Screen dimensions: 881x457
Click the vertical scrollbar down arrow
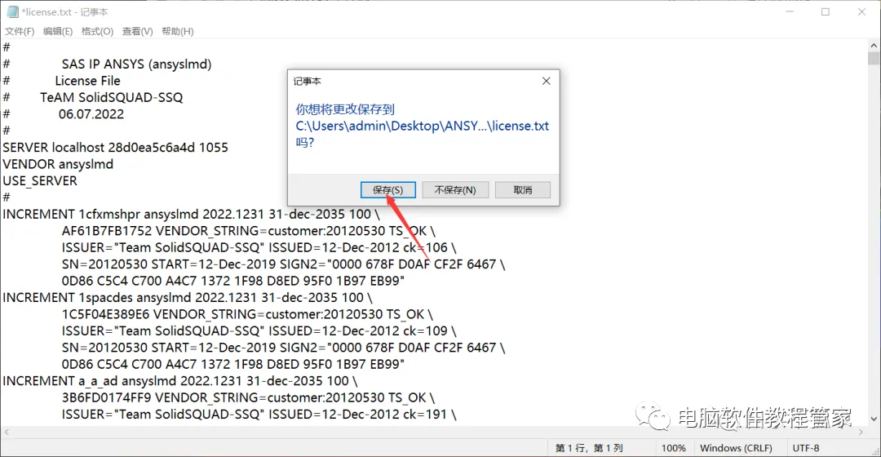point(874,419)
